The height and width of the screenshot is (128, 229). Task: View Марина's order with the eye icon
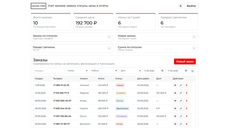[x=175, y=93]
